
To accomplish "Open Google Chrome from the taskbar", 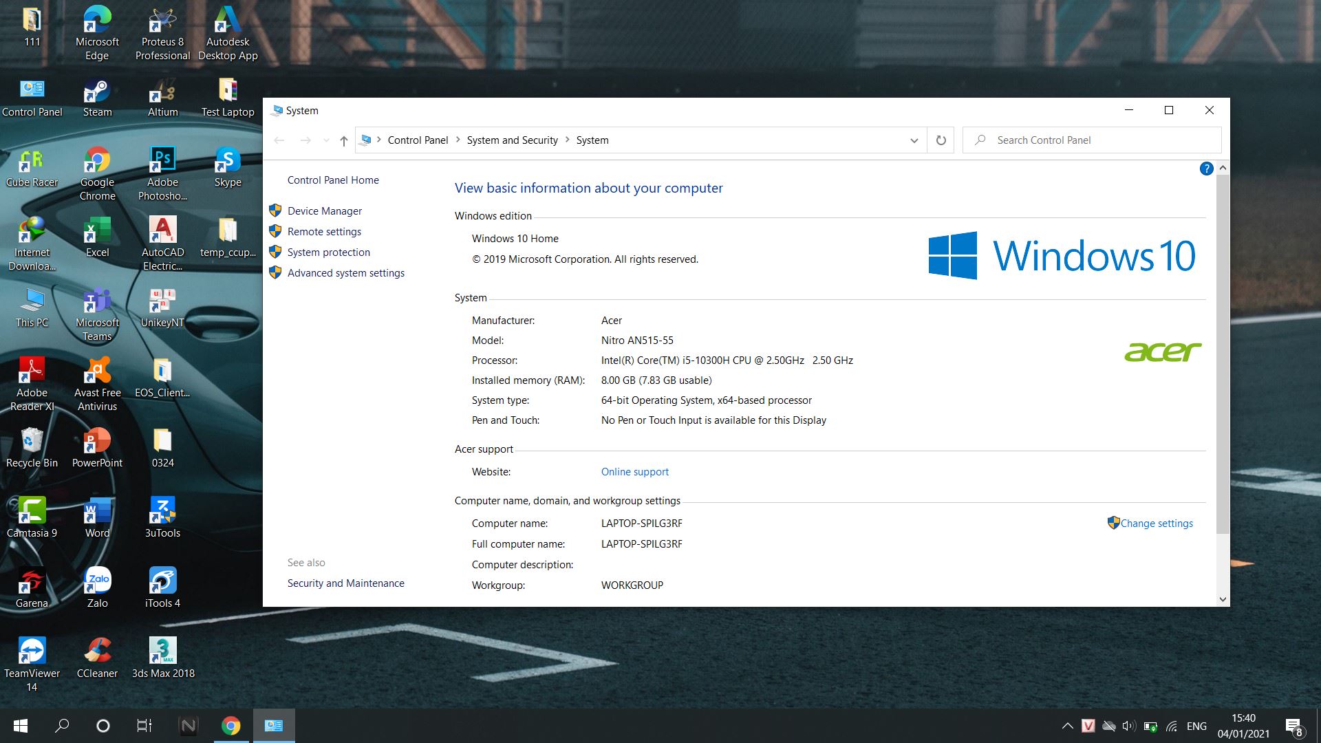I will pos(231,726).
